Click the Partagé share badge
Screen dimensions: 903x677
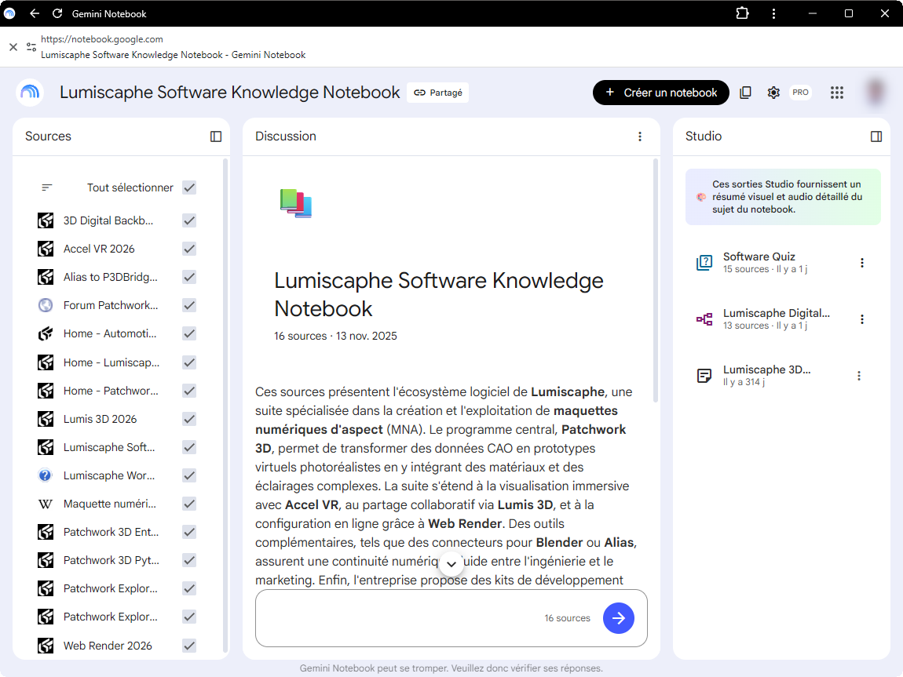(x=437, y=93)
